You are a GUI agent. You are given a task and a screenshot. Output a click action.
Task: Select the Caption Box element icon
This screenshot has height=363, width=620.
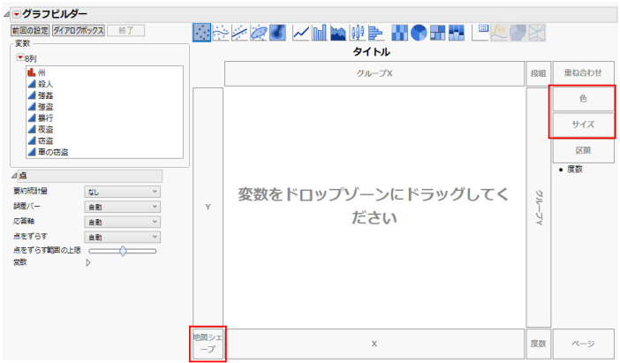point(480,33)
